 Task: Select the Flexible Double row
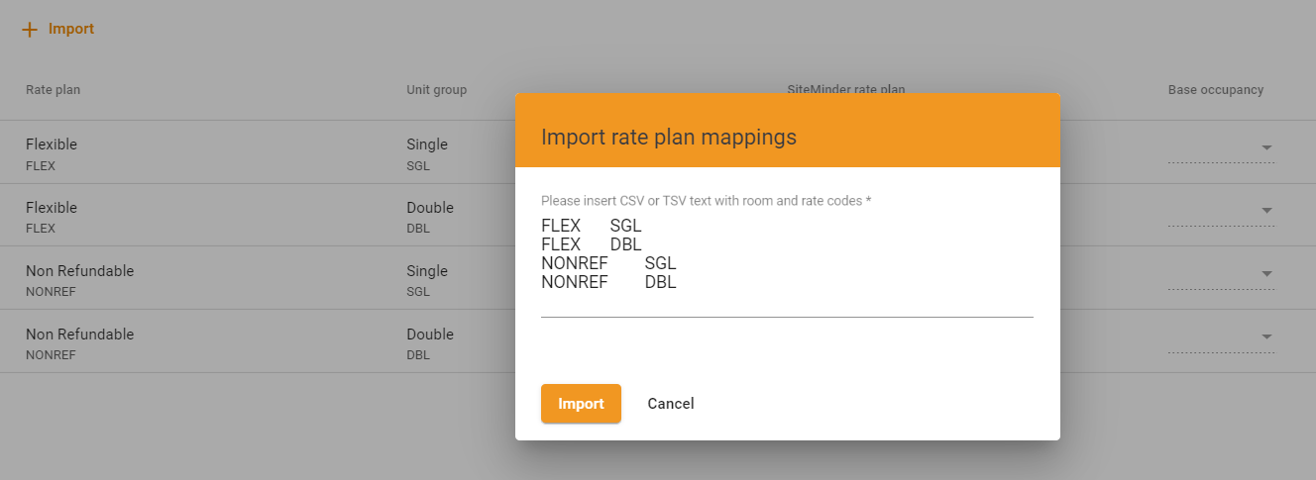click(658, 216)
